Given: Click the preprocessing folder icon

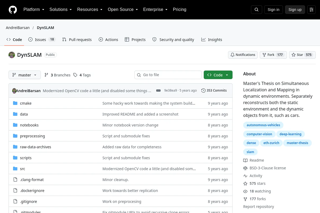Looking at the screenshot, I should [15, 136].
